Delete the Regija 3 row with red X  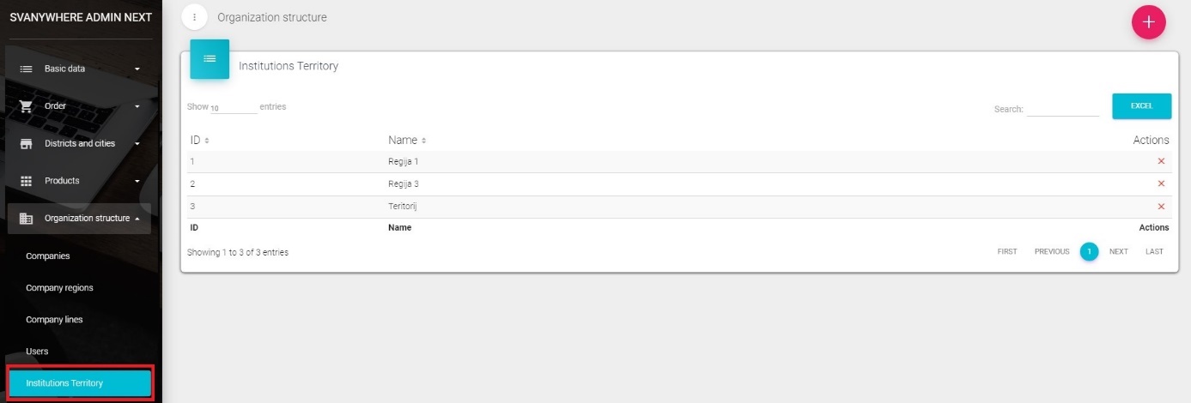pos(1161,183)
